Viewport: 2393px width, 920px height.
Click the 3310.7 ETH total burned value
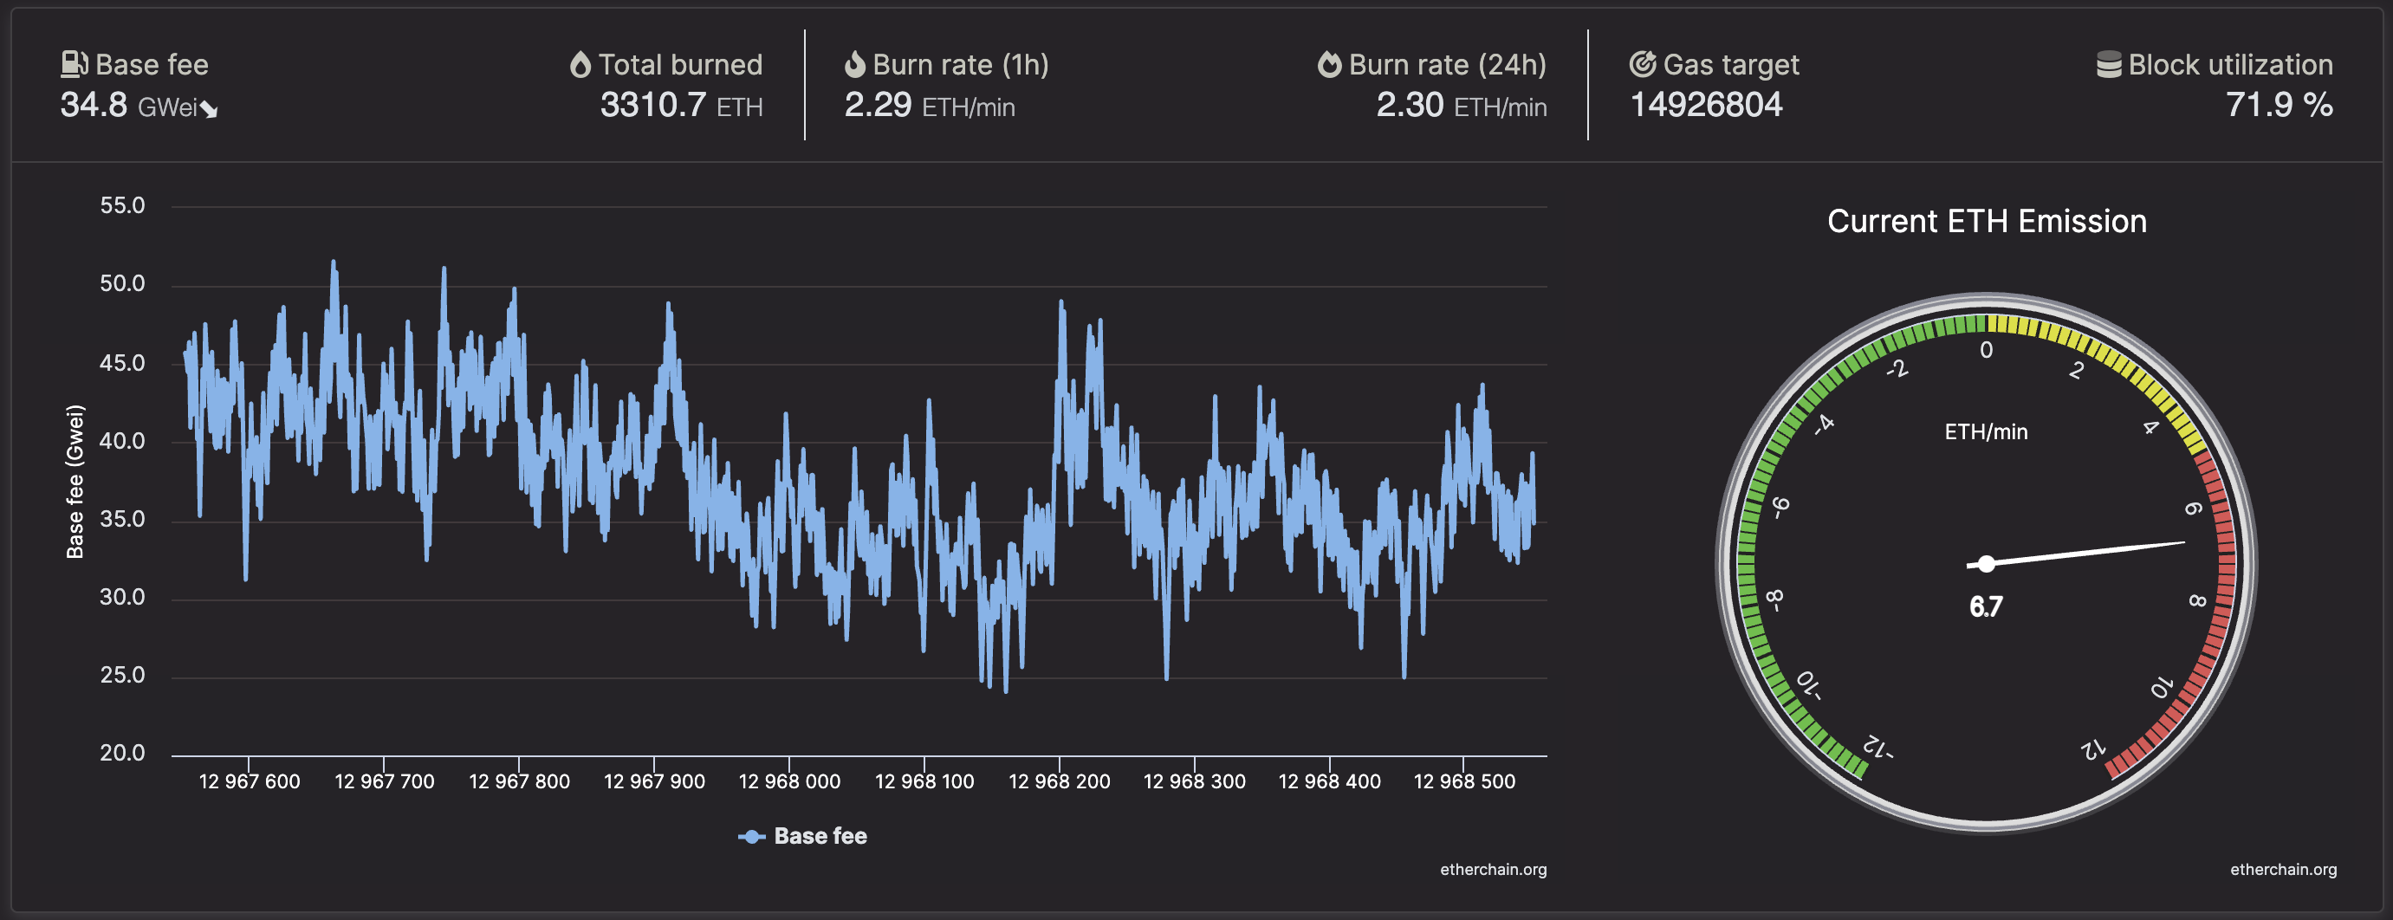(681, 105)
